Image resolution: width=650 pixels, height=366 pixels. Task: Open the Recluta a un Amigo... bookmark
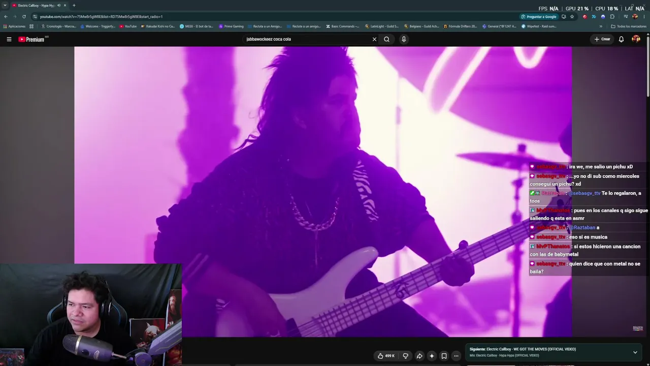(x=265, y=26)
